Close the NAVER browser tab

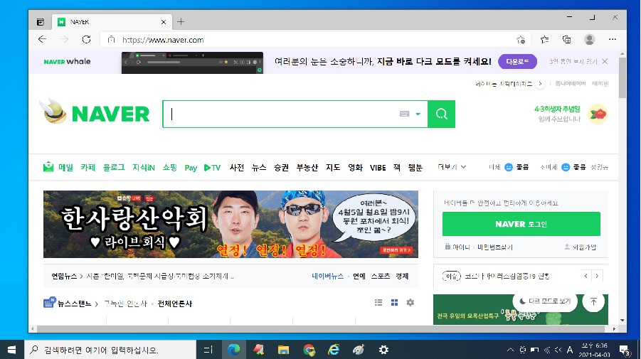(164, 22)
